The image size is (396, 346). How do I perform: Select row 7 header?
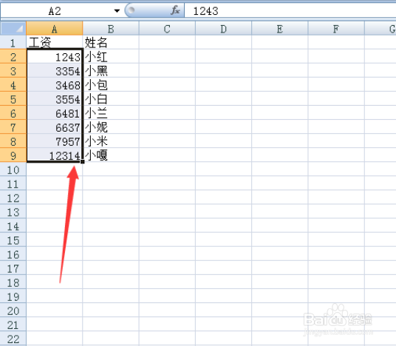[13, 127]
